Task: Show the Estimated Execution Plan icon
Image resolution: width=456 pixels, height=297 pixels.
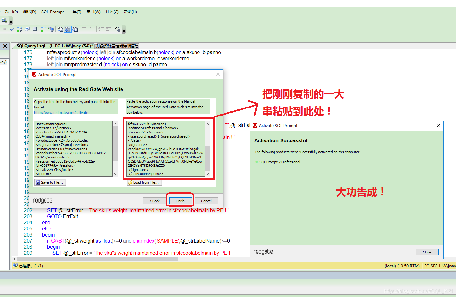Action: point(20,29)
